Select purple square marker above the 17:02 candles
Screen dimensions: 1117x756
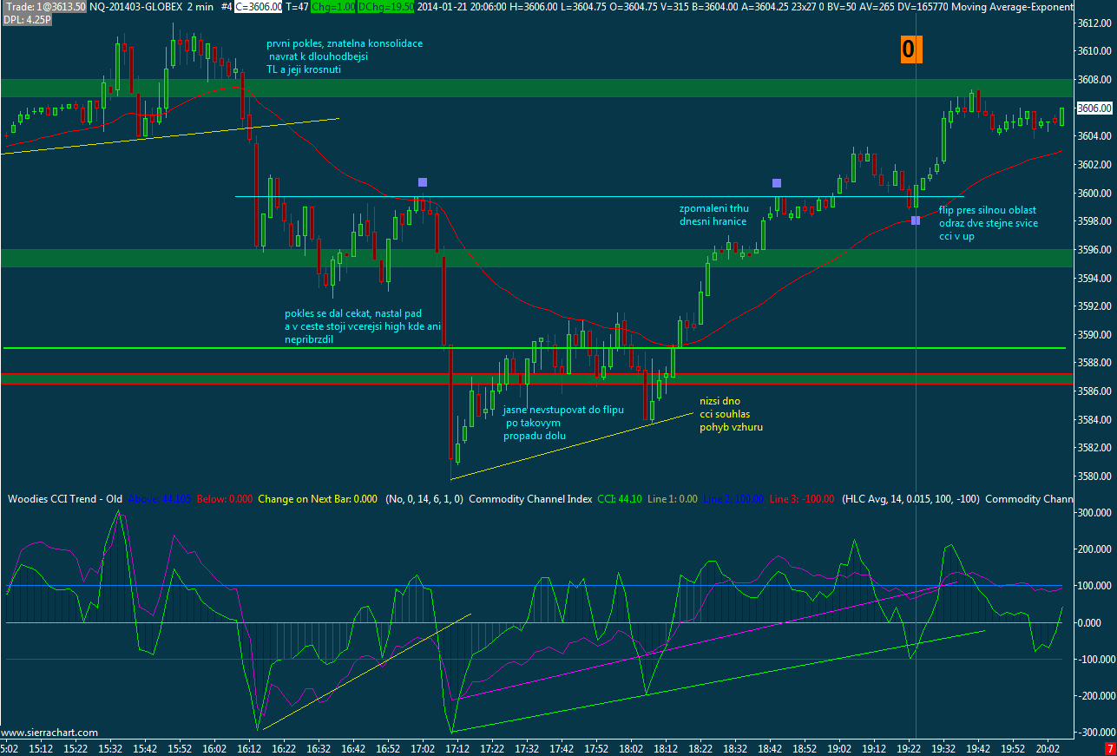[423, 182]
